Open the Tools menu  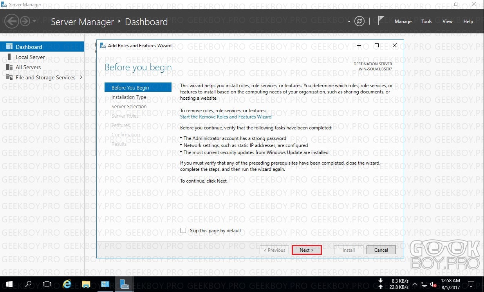point(427,21)
